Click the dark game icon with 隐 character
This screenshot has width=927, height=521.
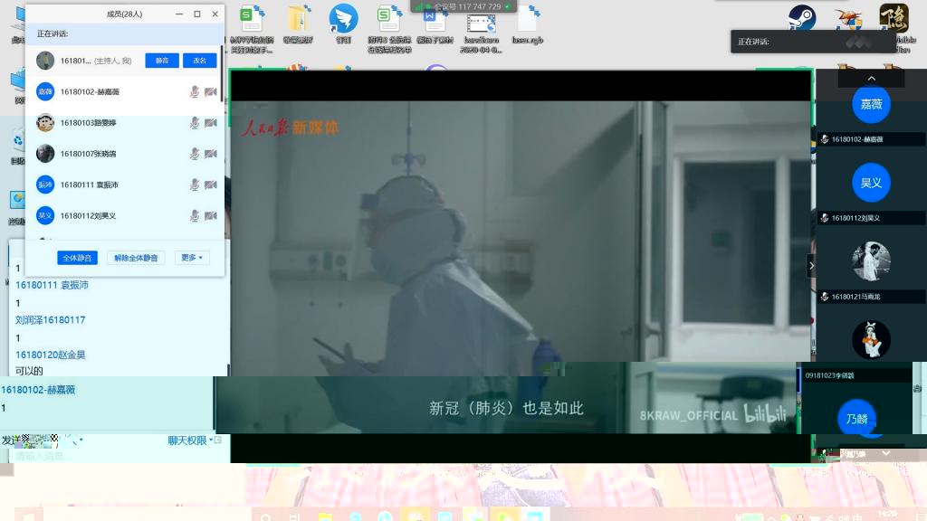point(894,17)
